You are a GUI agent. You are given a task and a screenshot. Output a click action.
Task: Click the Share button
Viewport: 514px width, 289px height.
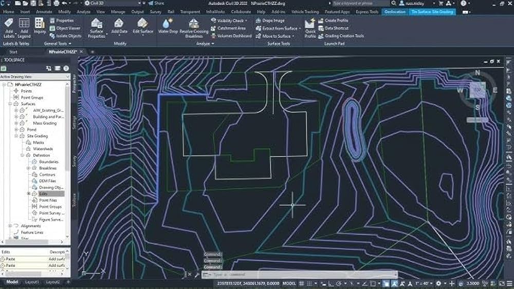(x=156, y=3)
